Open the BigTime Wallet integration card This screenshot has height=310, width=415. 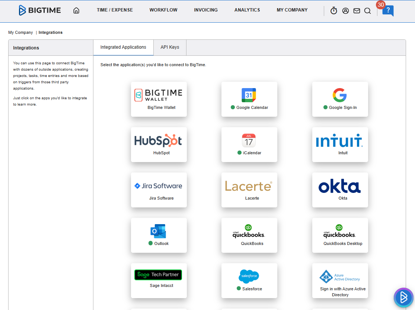pos(159,99)
